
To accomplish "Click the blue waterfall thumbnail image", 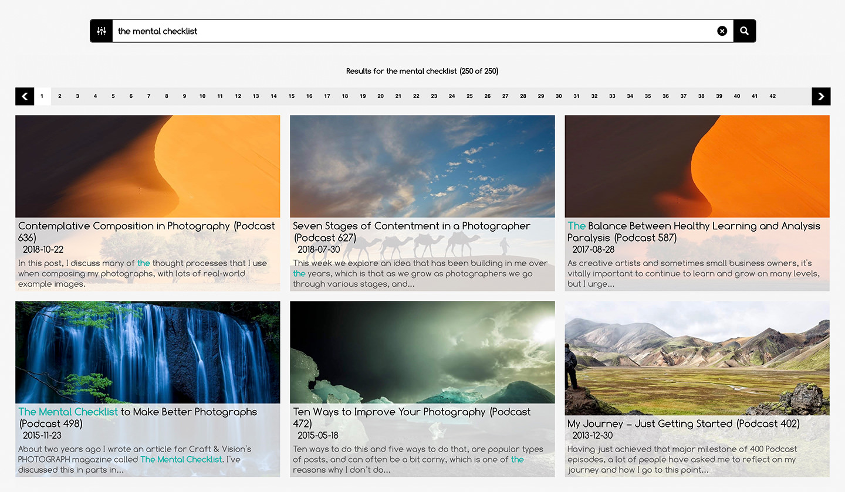I will tap(147, 352).
